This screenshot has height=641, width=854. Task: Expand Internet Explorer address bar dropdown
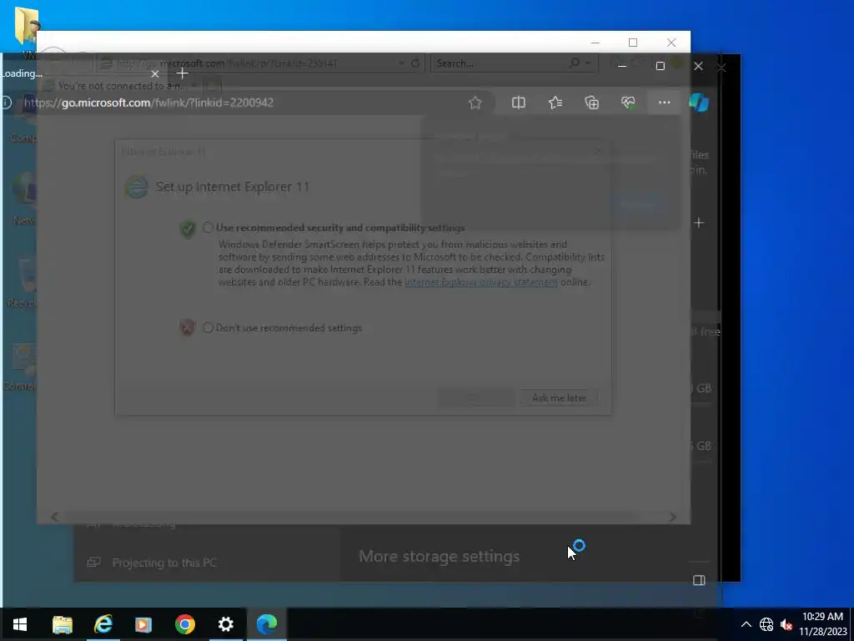(401, 63)
